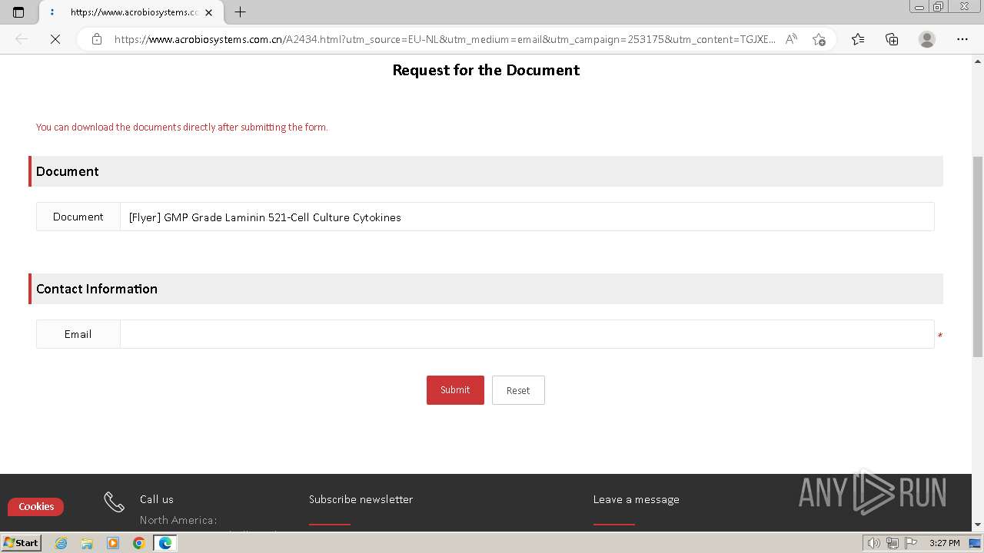984x553 pixels.
Task: Click the volume tray icon
Action: 873,543
